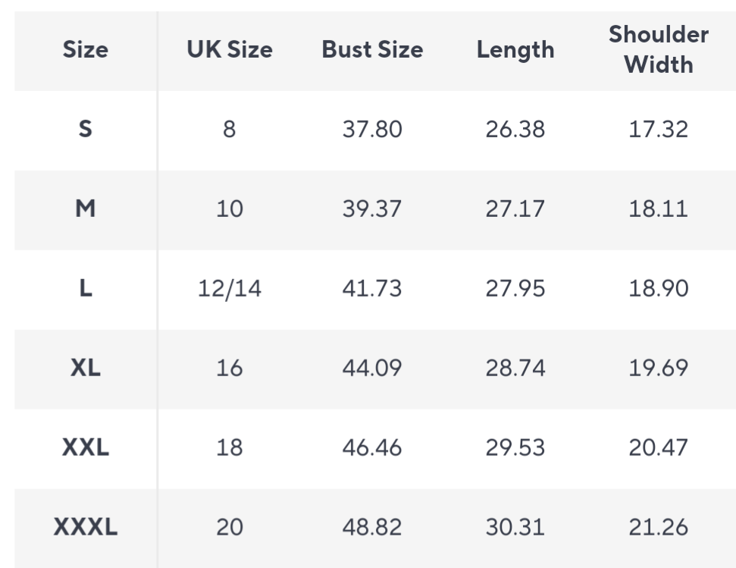Select the Shoulder Width column header
The width and height of the screenshot is (736, 568).
point(659,50)
